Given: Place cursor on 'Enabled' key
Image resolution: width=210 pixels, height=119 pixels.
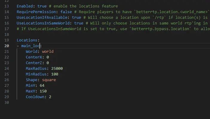Looking at the screenshot, I should [x=25, y=6].
